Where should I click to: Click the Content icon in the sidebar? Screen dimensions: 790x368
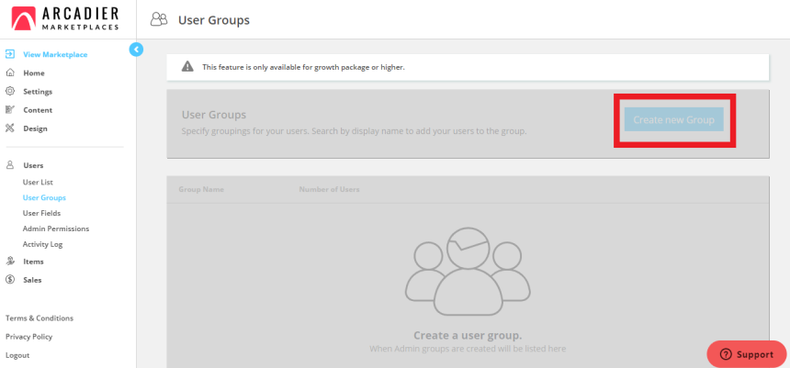tap(10, 110)
